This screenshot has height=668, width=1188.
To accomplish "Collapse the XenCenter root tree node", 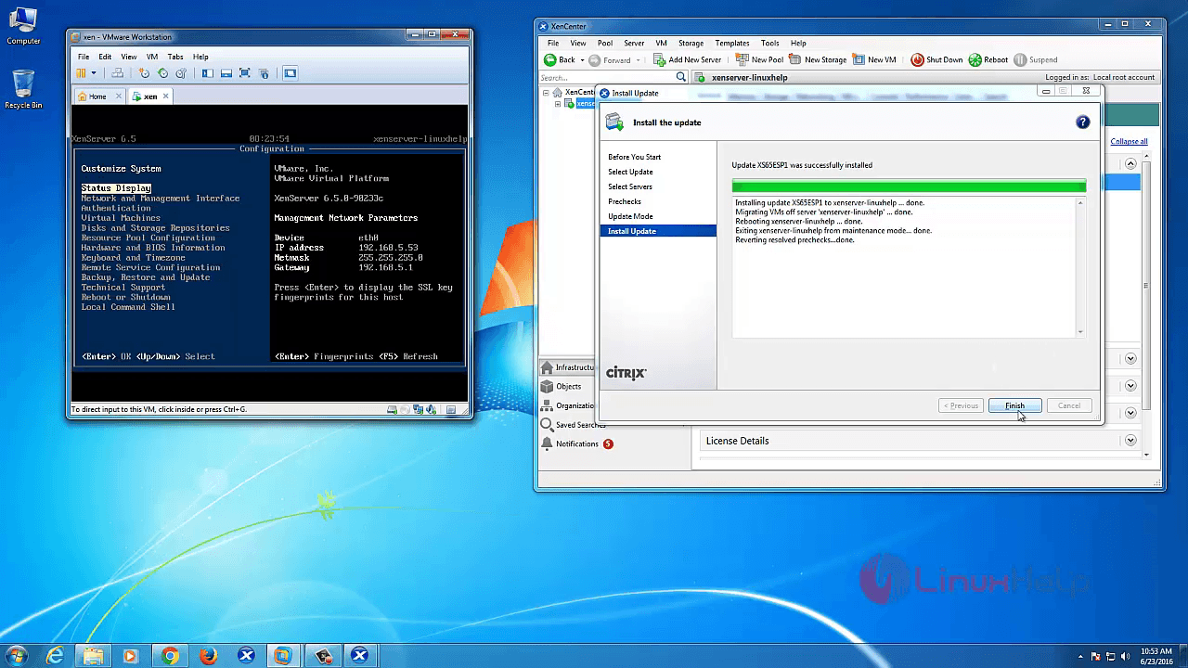I will 546,93.
